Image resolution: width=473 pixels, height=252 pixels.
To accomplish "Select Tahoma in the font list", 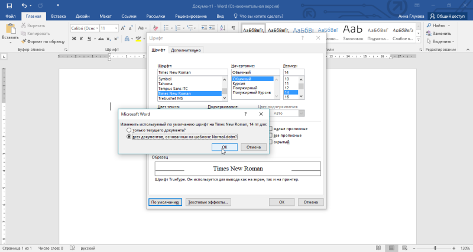I will point(166,83).
